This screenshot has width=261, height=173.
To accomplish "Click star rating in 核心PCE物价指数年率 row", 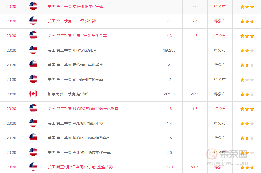I will pos(247,138).
